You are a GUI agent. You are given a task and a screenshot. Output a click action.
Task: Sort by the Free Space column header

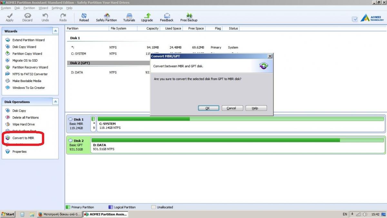194,28
